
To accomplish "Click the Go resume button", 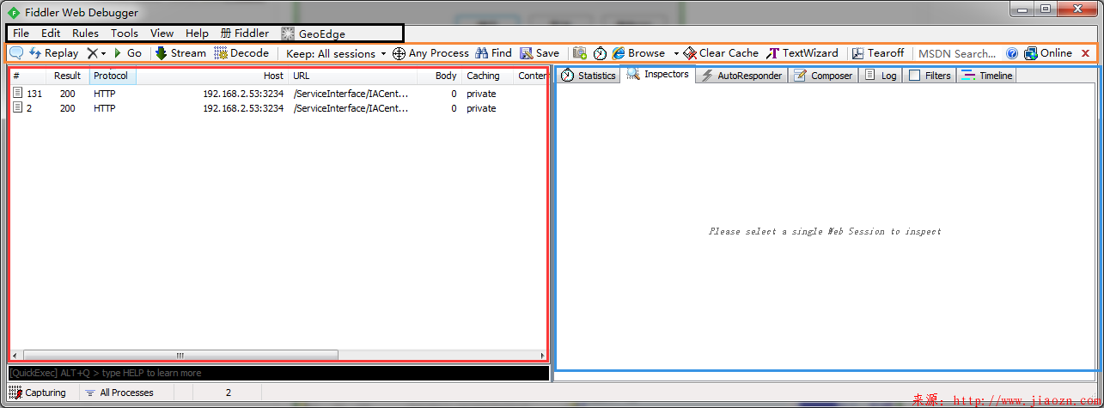I will [x=128, y=53].
